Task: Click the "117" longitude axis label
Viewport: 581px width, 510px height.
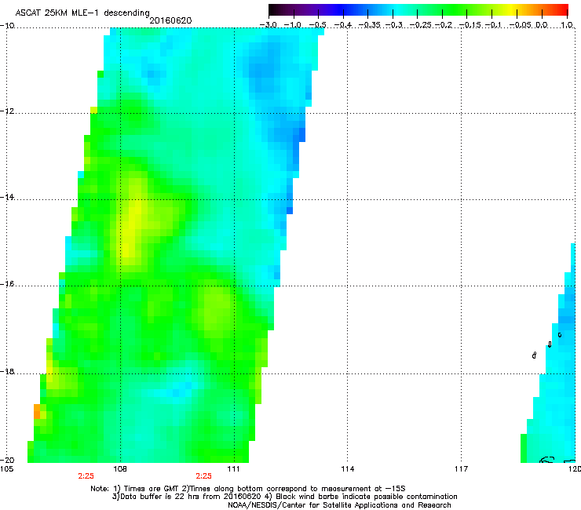Action: pos(461,469)
